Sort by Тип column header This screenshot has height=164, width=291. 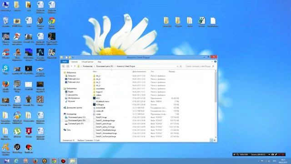tap(152, 72)
